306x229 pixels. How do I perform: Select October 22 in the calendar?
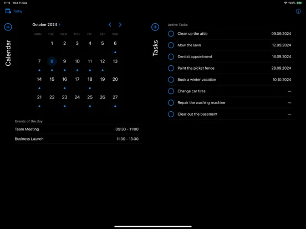tap(52, 97)
